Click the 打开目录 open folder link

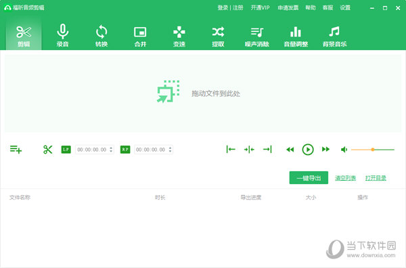[376, 178]
